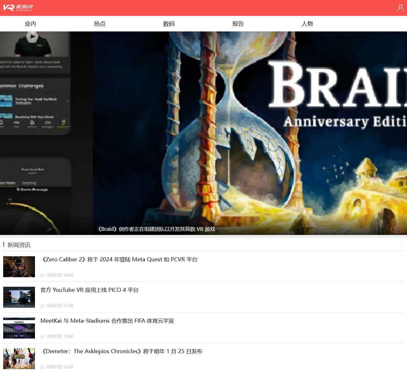
Task: Open the 数码 nav tab
Action: click(x=169, y=24)
